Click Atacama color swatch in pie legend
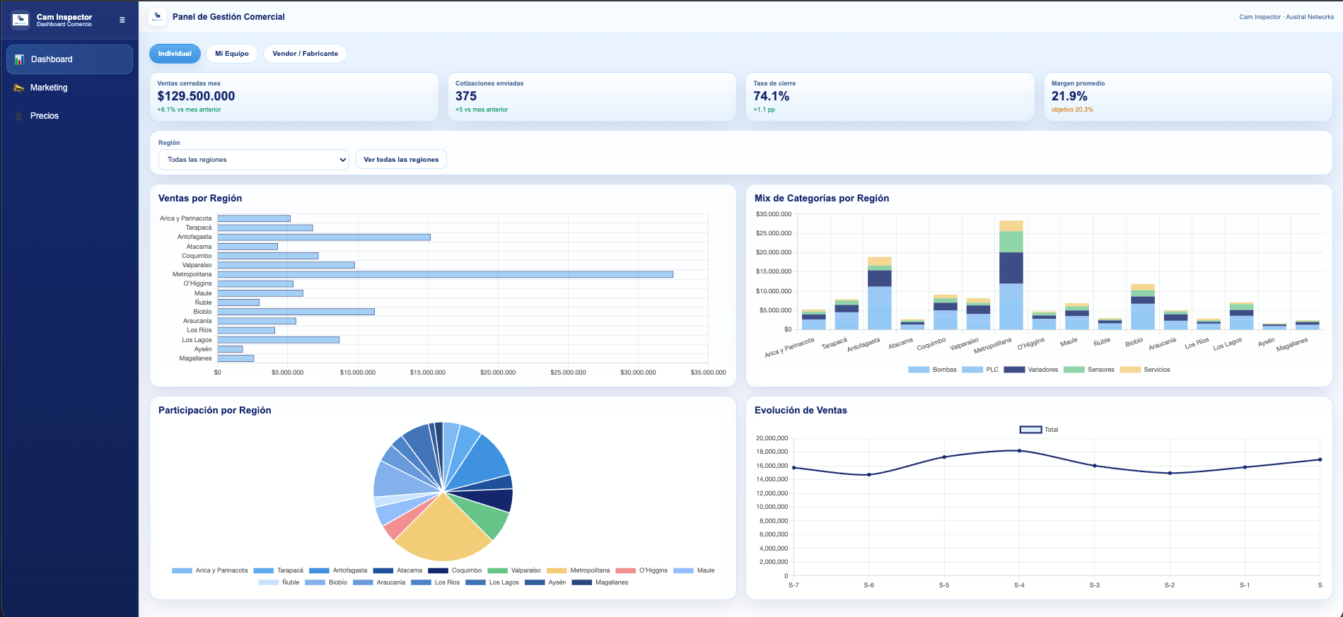The width and height of the screenshot is (1343, 617). [383, 570]
